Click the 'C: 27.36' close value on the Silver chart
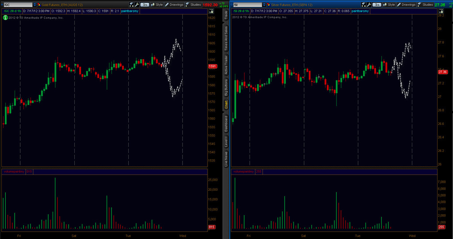This screenshot has height=239, width=453. (330, 11)
